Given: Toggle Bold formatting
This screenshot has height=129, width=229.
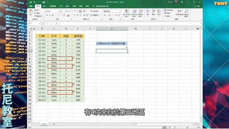Looking at the screenshot, I should pyautogui.click(x=47, y=15).
